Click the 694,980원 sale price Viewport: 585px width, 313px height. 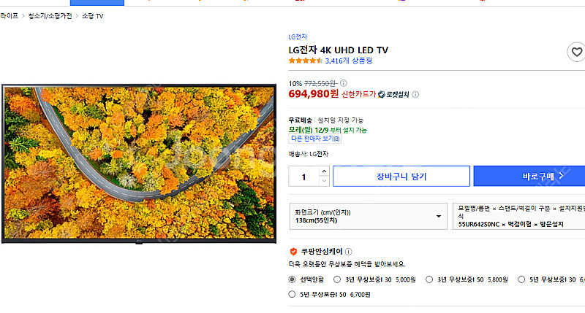point(314,93)
